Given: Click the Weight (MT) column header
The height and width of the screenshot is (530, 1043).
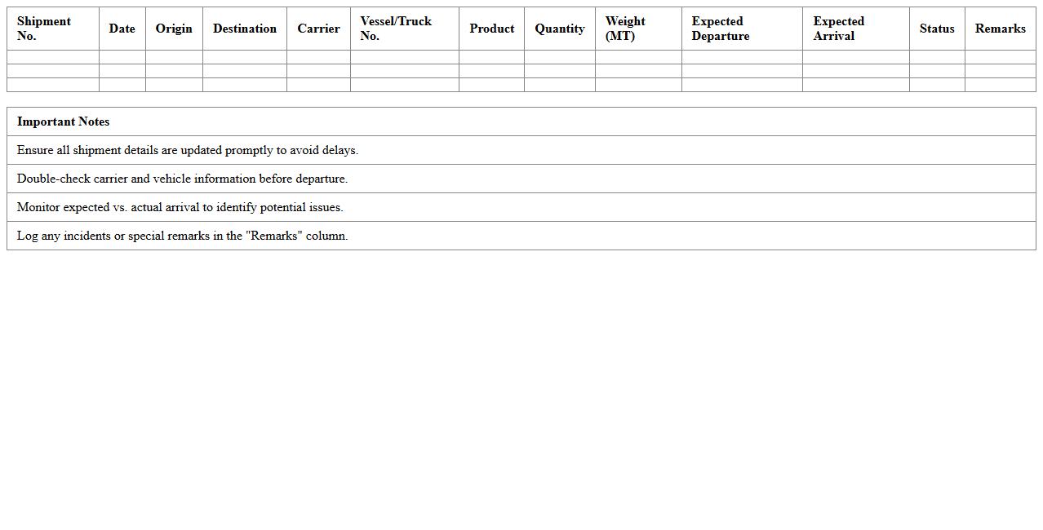Looking at the screenshot, I should tap(626, 29).
